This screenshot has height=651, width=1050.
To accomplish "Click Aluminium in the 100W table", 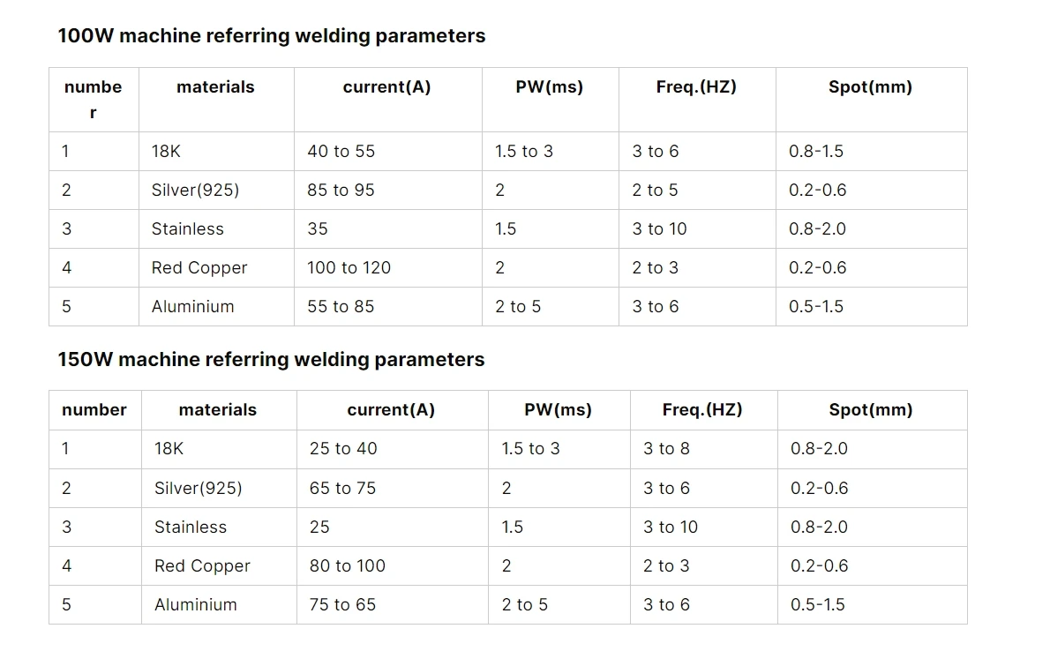I will coord(192,307).
